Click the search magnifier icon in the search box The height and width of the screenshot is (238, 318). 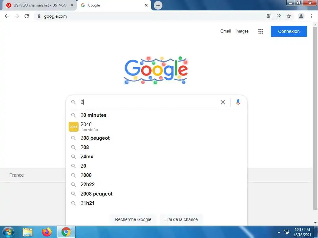coord(73,102)
